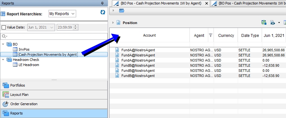Click the last FundB@NostroAgent row document icon
The image size is (286, 118).
117,76
